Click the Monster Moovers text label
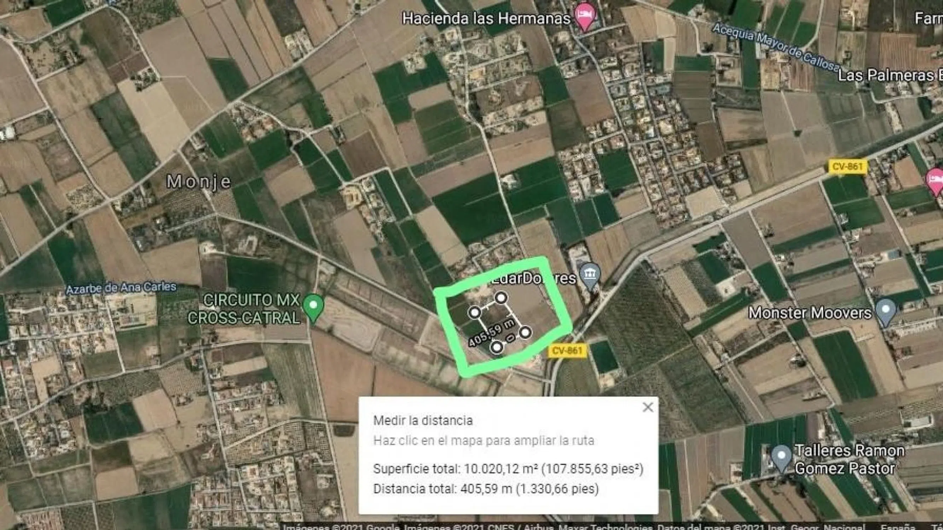This screenshot has width=943, height=530. (810, 313)
